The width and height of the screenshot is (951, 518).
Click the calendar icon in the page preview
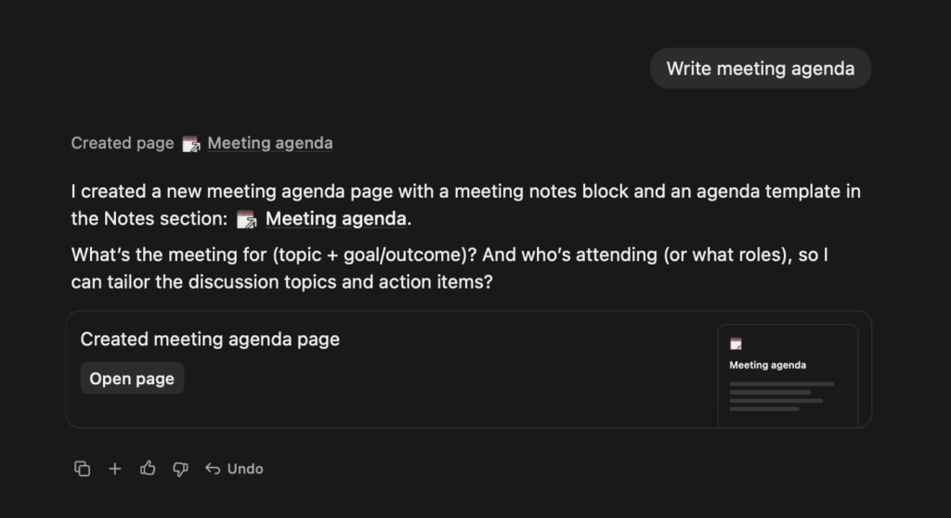click(736, 343)
